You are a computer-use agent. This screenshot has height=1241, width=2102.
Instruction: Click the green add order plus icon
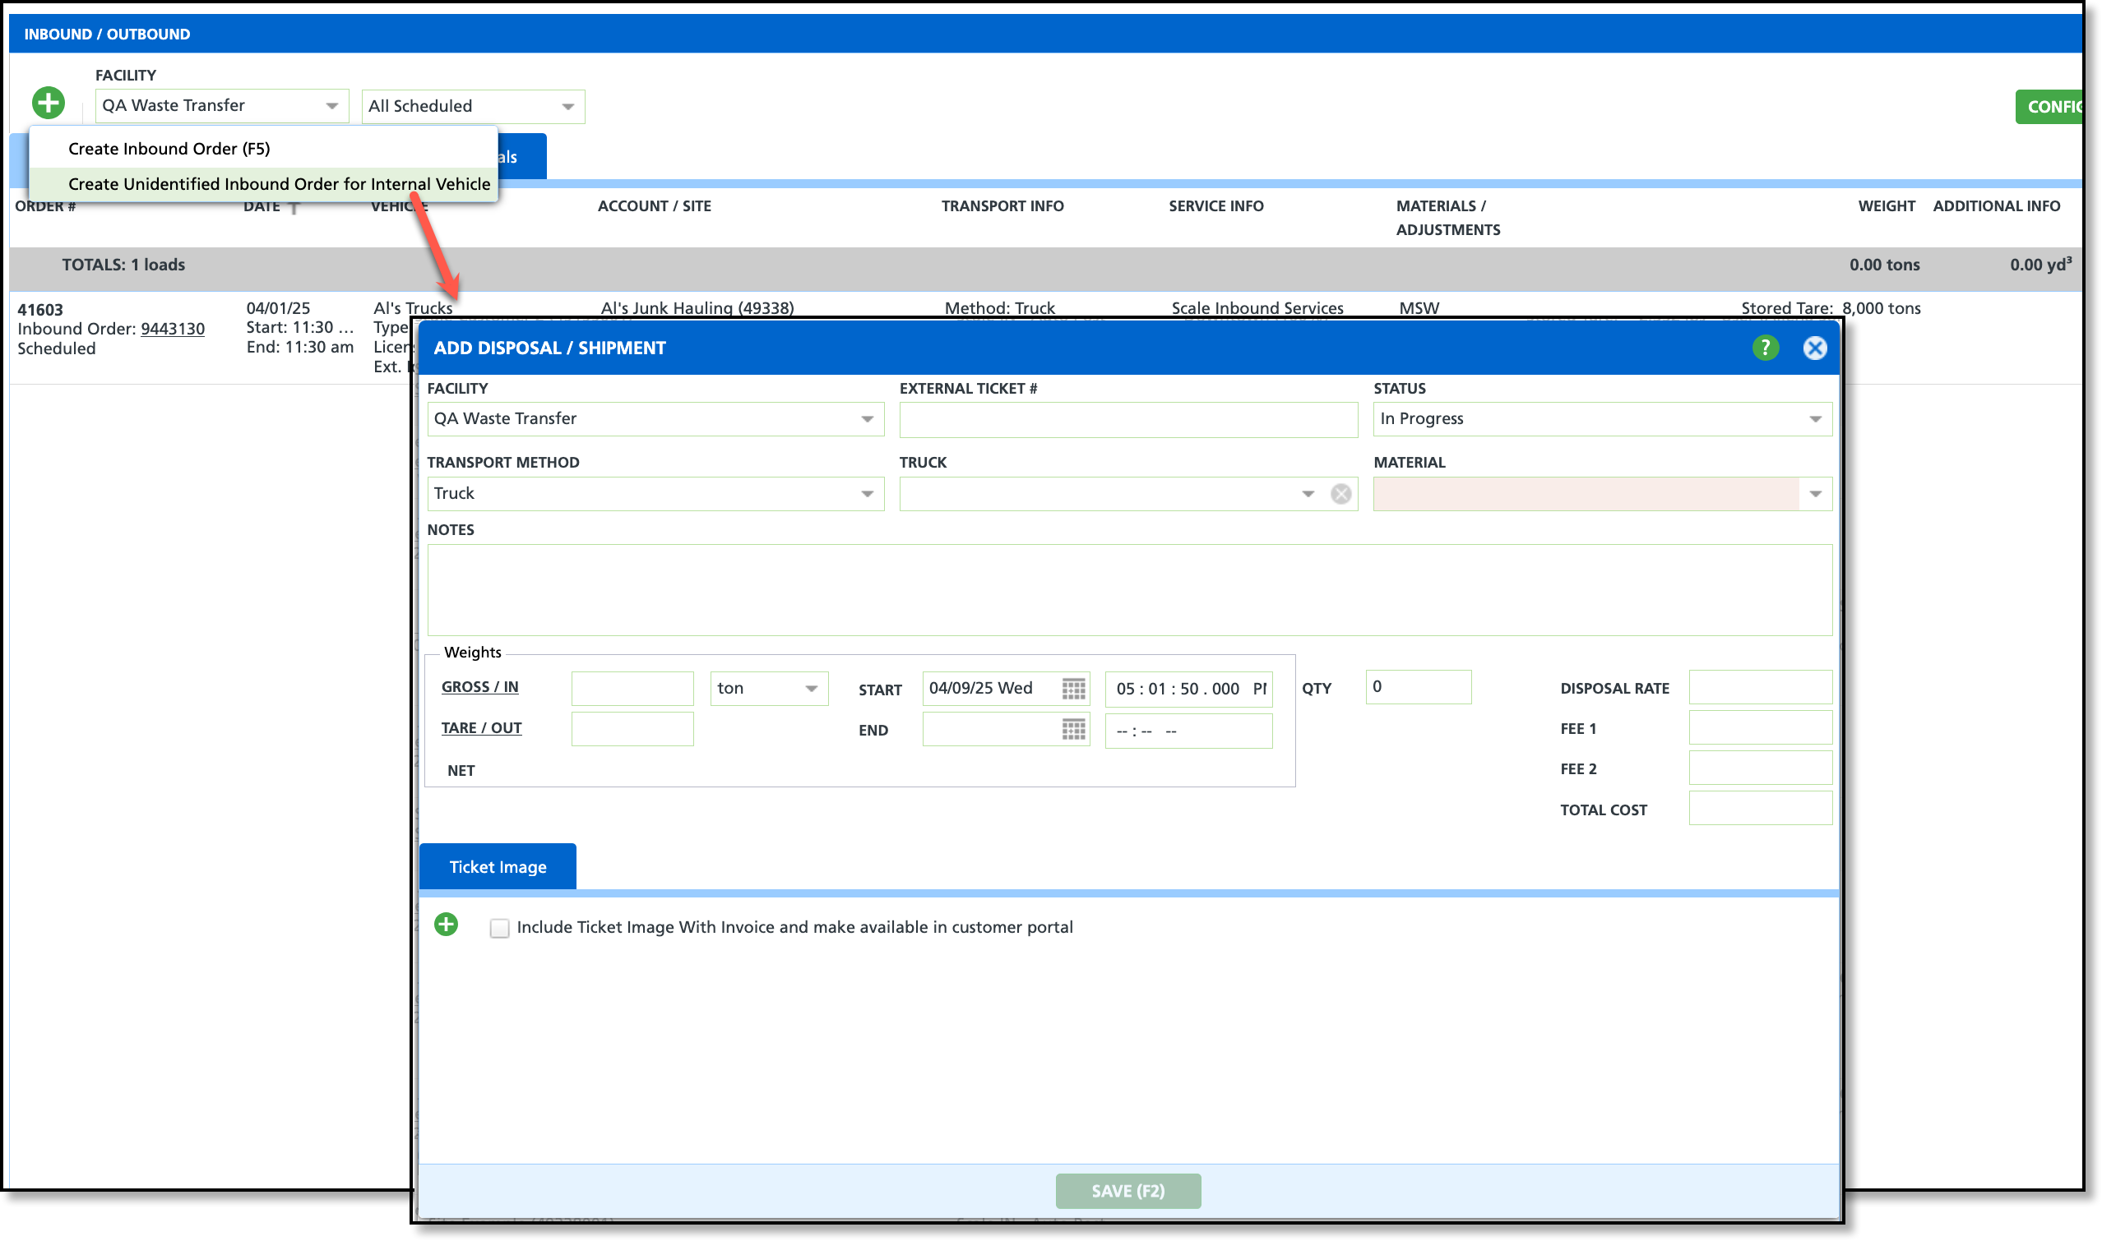coord(49,103)
